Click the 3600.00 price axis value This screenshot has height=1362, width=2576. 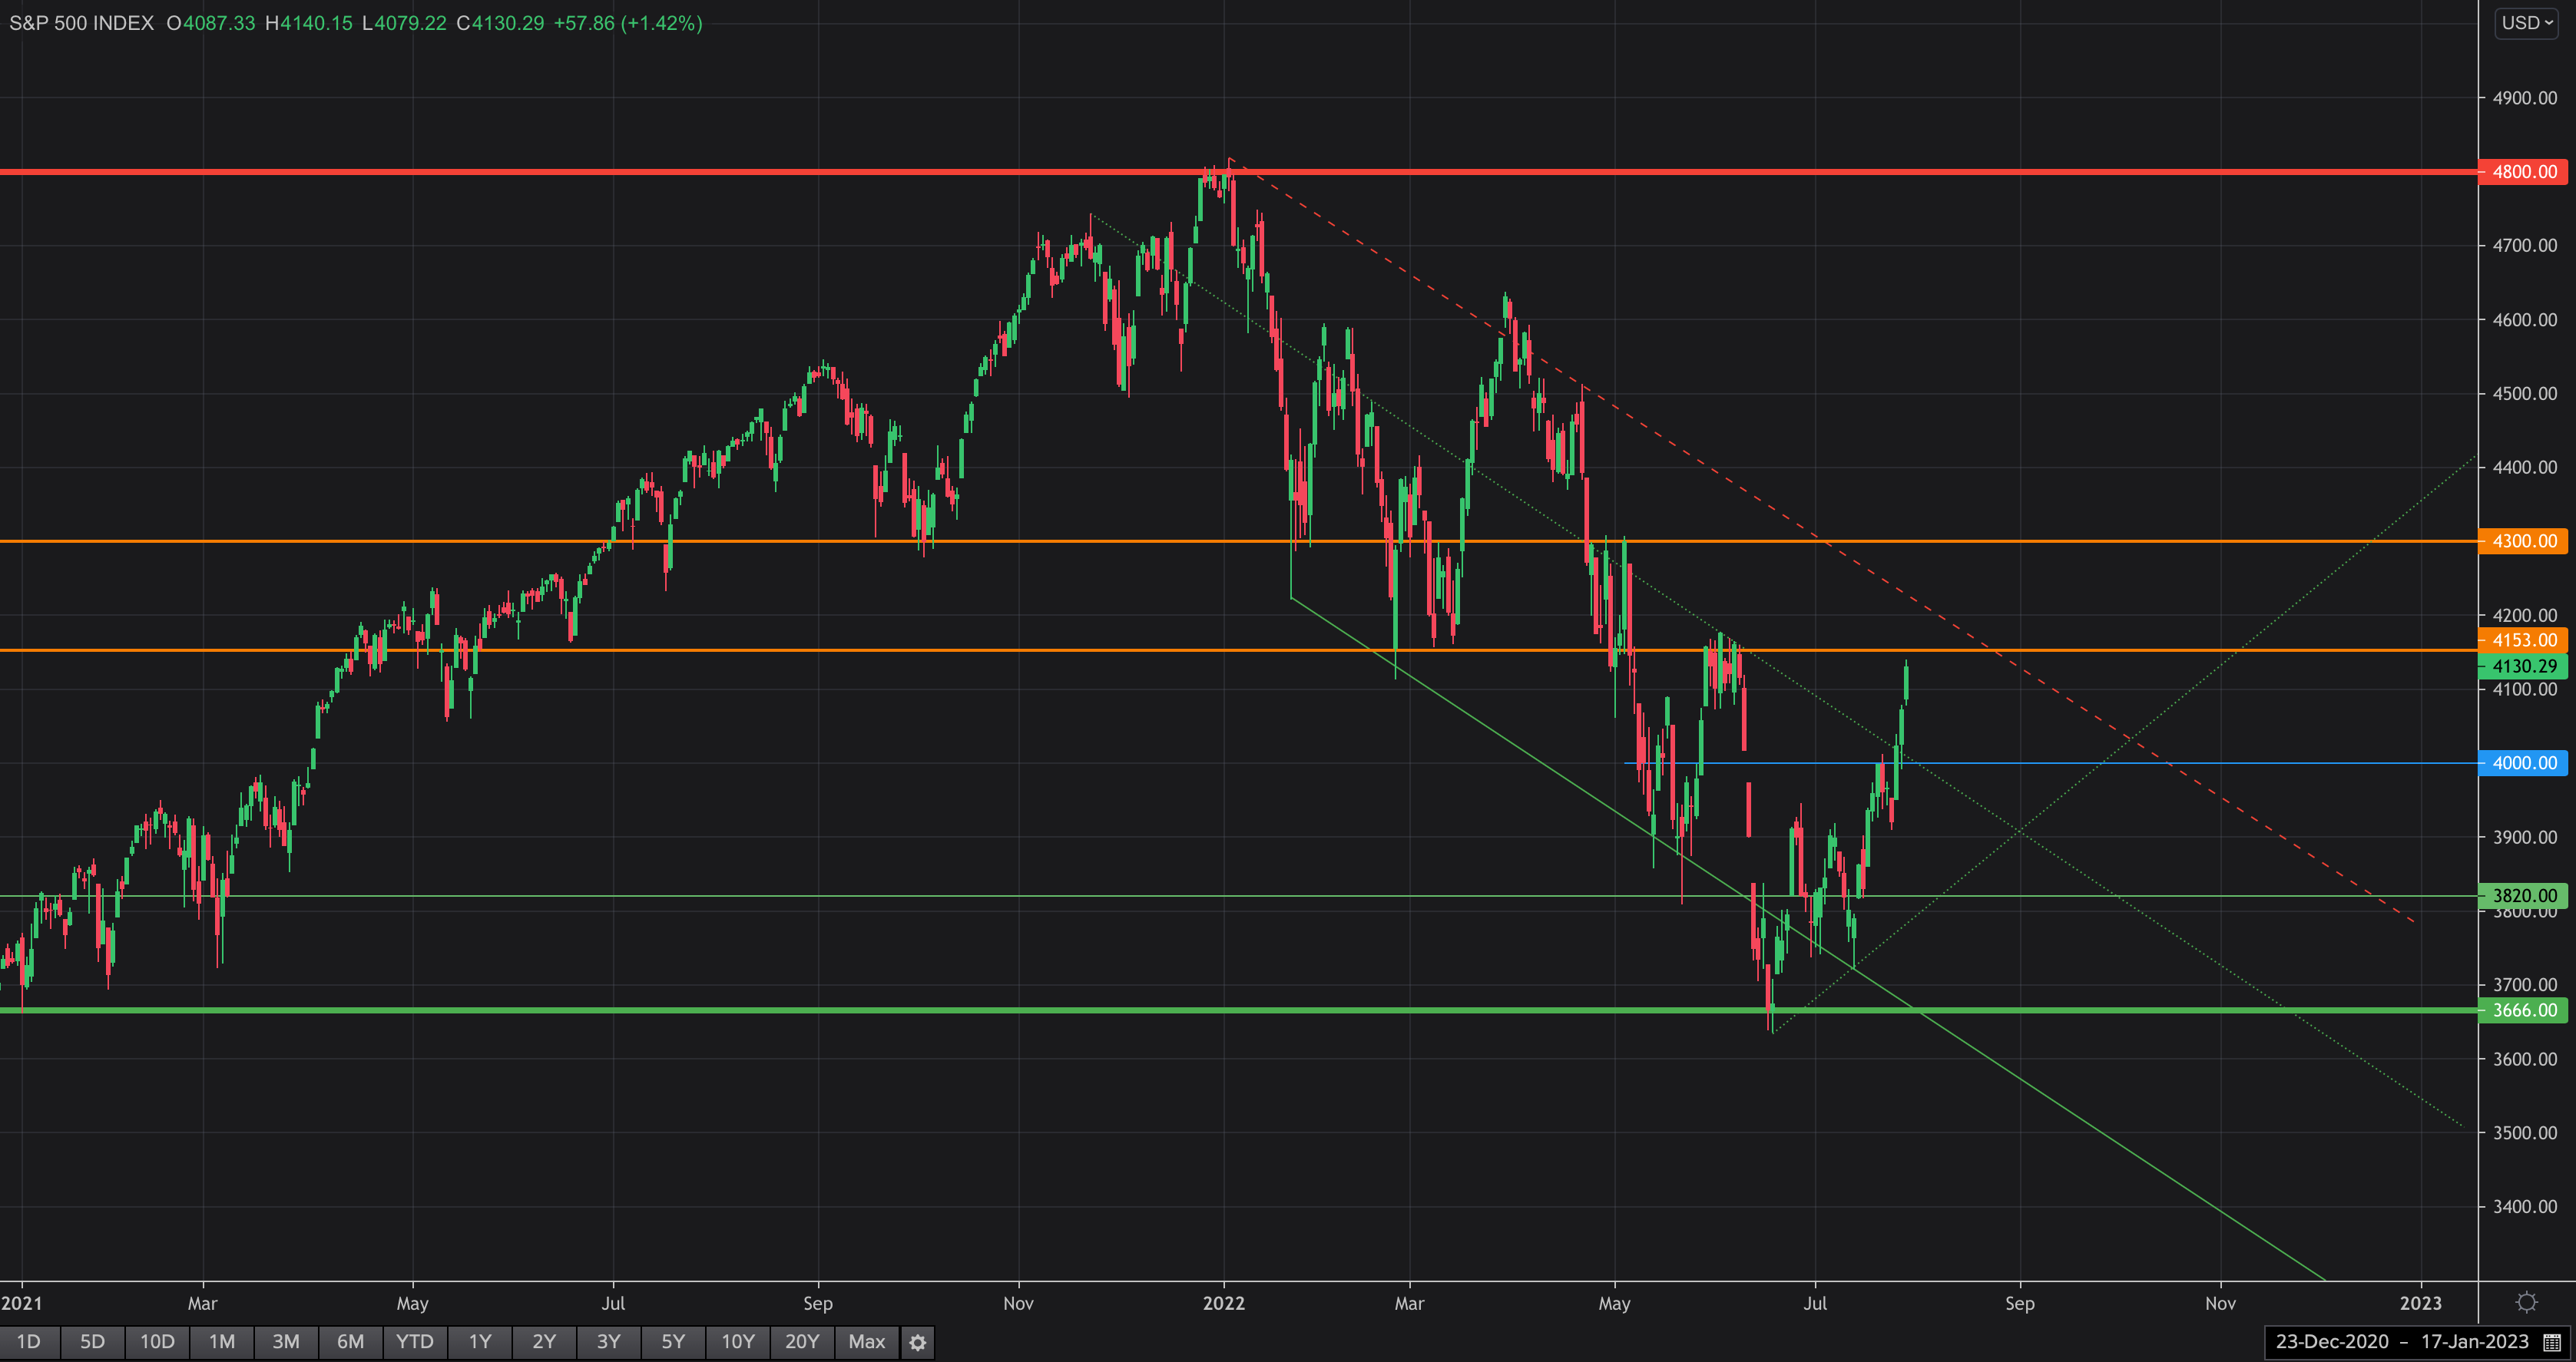pos(2525,1059)
